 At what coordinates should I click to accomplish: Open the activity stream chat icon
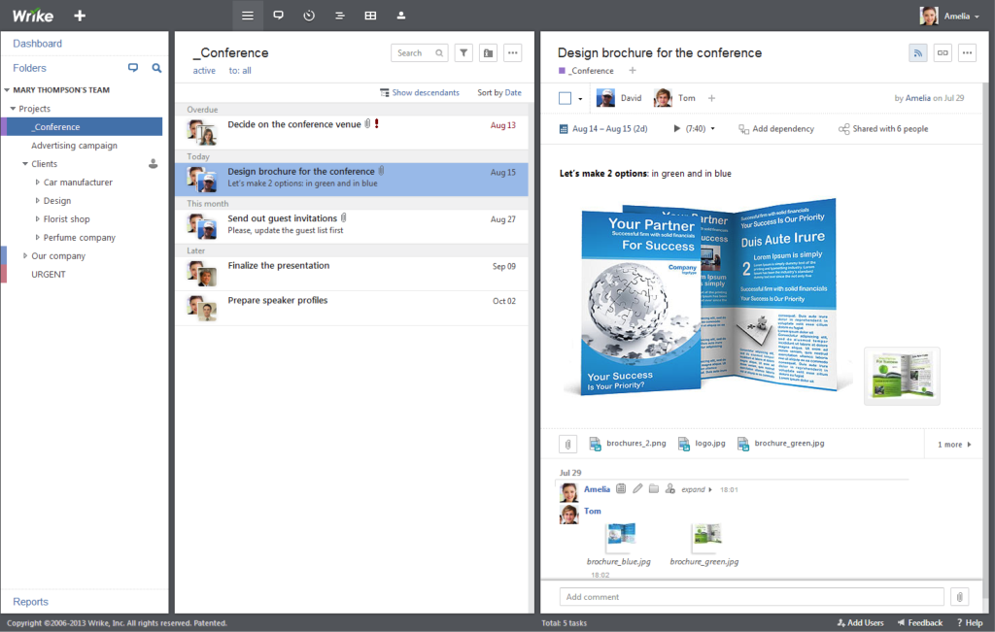[278, 16]
